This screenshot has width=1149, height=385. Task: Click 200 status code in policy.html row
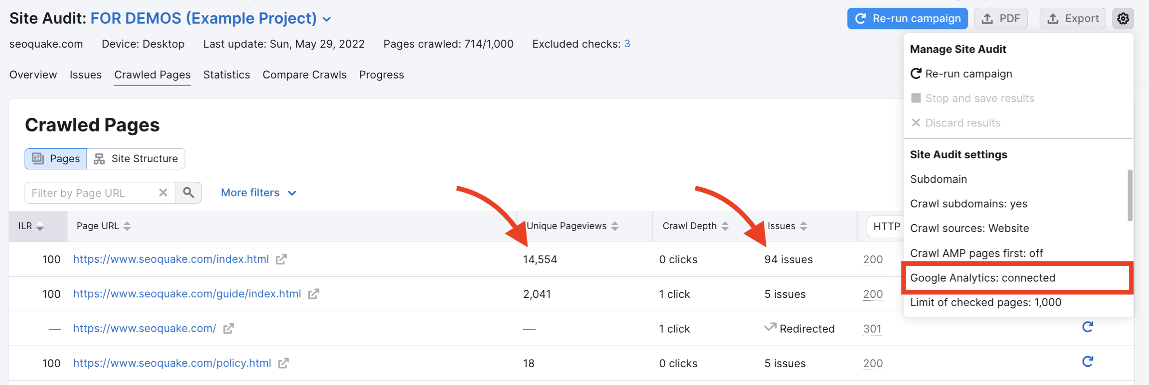(873, 363)
